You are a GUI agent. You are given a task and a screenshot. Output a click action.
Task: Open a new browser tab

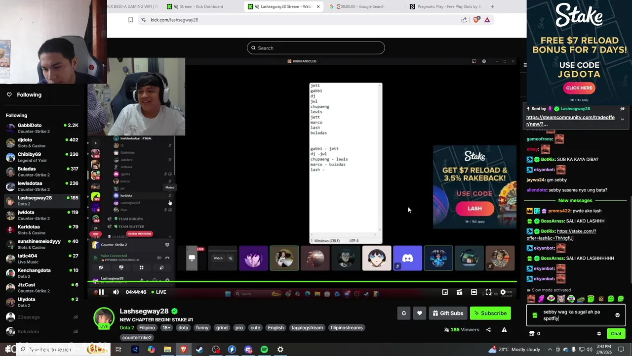coord(492,6)
